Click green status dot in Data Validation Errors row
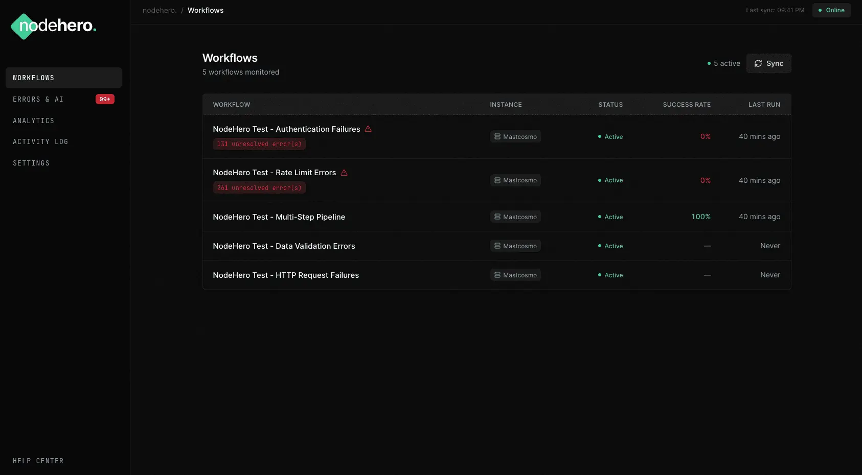 pyautogui.click(x=600, y=246)
